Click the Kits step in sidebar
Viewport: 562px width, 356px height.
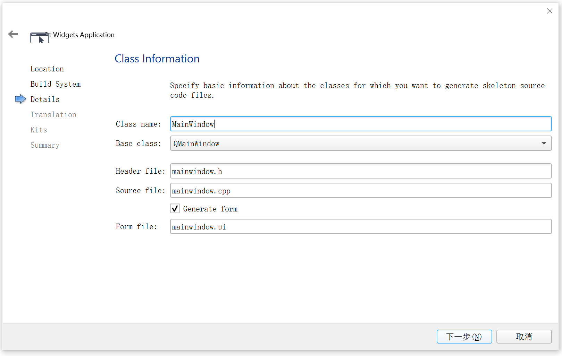39,130
